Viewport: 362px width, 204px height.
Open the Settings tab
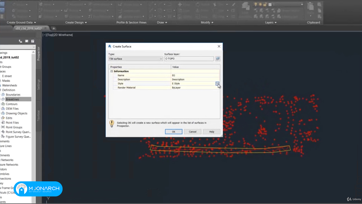coord(38,84)
